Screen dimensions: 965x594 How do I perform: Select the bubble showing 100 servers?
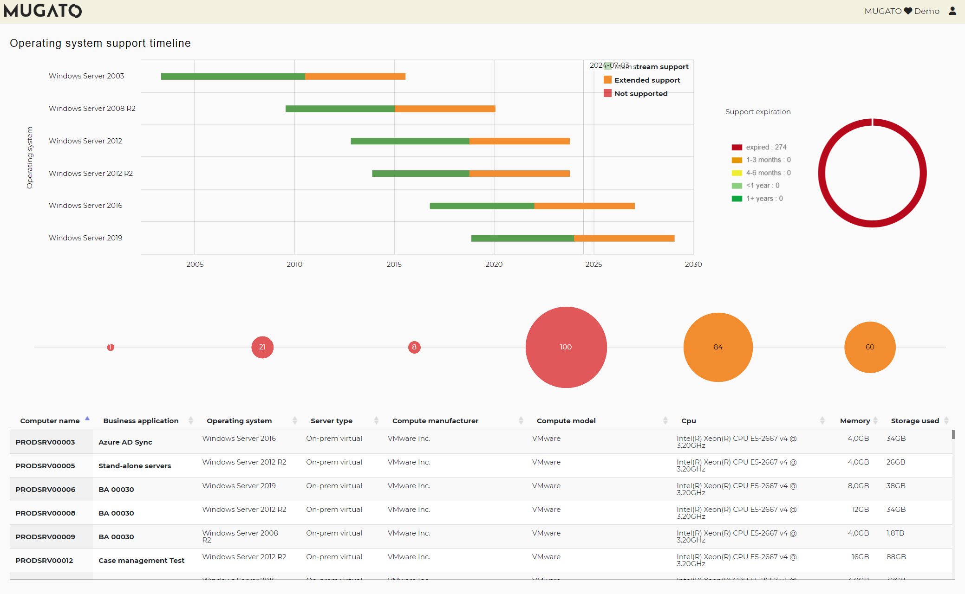pyautogui.click(x=566, y=347)
